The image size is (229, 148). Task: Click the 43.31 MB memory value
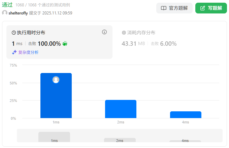click(133, 43)
